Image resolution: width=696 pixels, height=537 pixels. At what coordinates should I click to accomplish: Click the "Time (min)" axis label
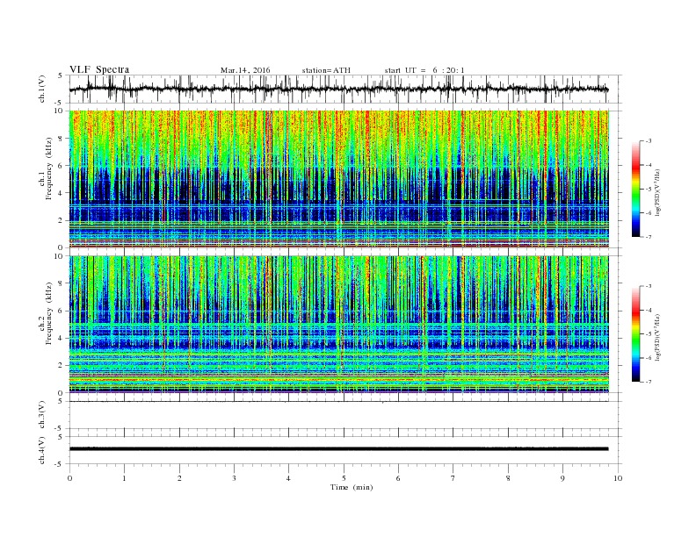(x=352, y=487)
